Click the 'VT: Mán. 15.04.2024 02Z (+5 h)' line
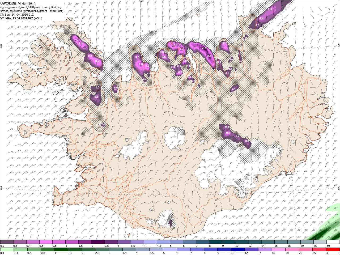Viewport: 340px width, 255px height. coord(21,18)
